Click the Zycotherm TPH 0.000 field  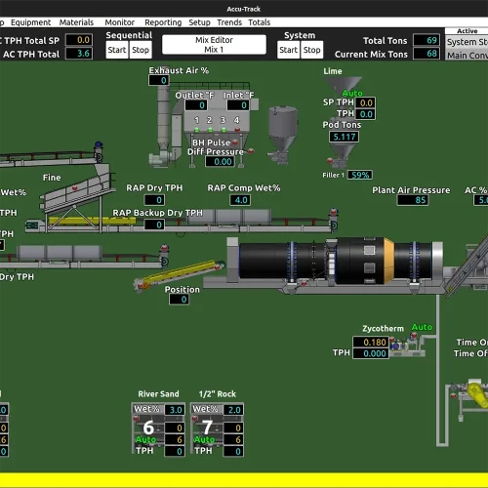pos(371,353)
